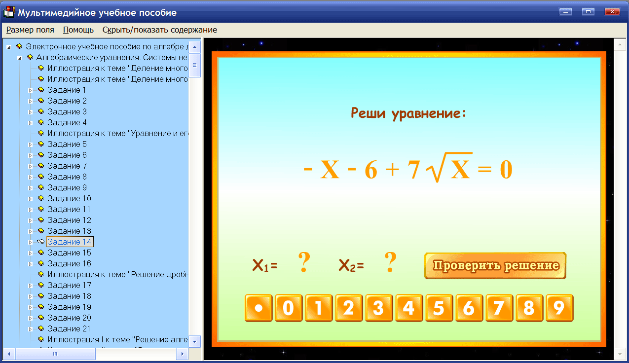The width and height of the screenshot is (629, 363).
Task: Expand the Задание 20 tree node
Action: (x=30, y=317)
